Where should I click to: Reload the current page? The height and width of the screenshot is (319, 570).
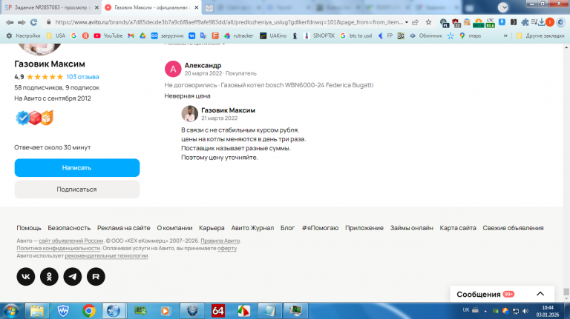34,22
